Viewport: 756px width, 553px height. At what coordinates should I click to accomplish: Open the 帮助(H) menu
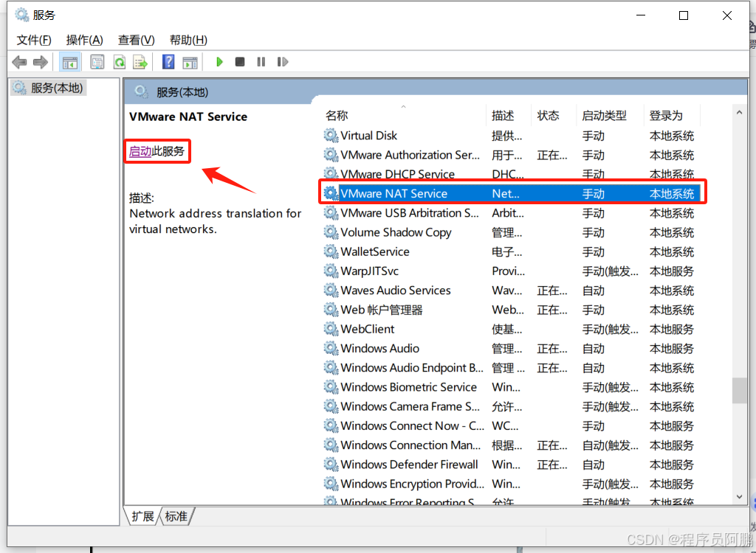[188, 40]
